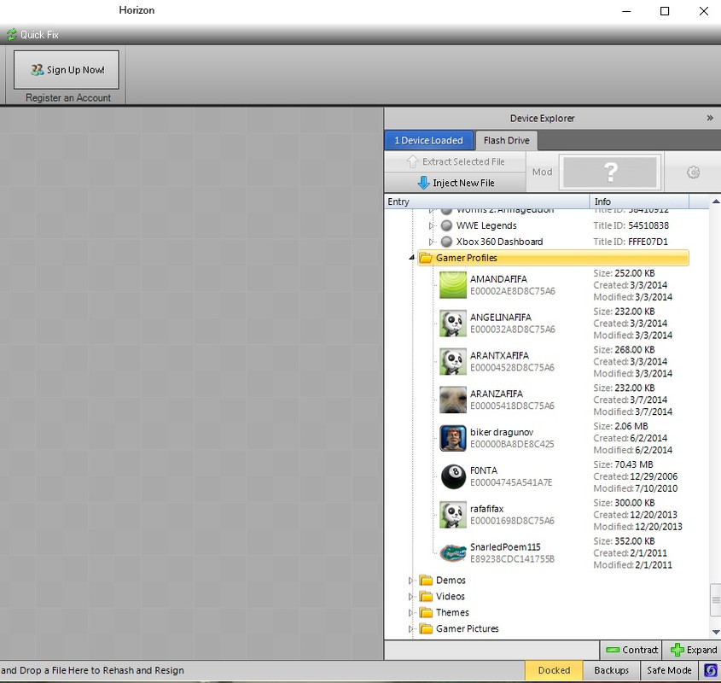Collapse the Gamer Profiles folder
Viewport: 721px width, 683px height.
tap(411, 258)
